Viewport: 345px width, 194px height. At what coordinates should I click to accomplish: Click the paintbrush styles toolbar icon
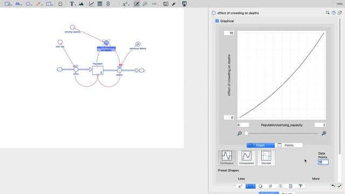(174, 4)
